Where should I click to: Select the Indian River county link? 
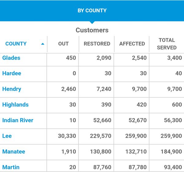tap(18, 120)
